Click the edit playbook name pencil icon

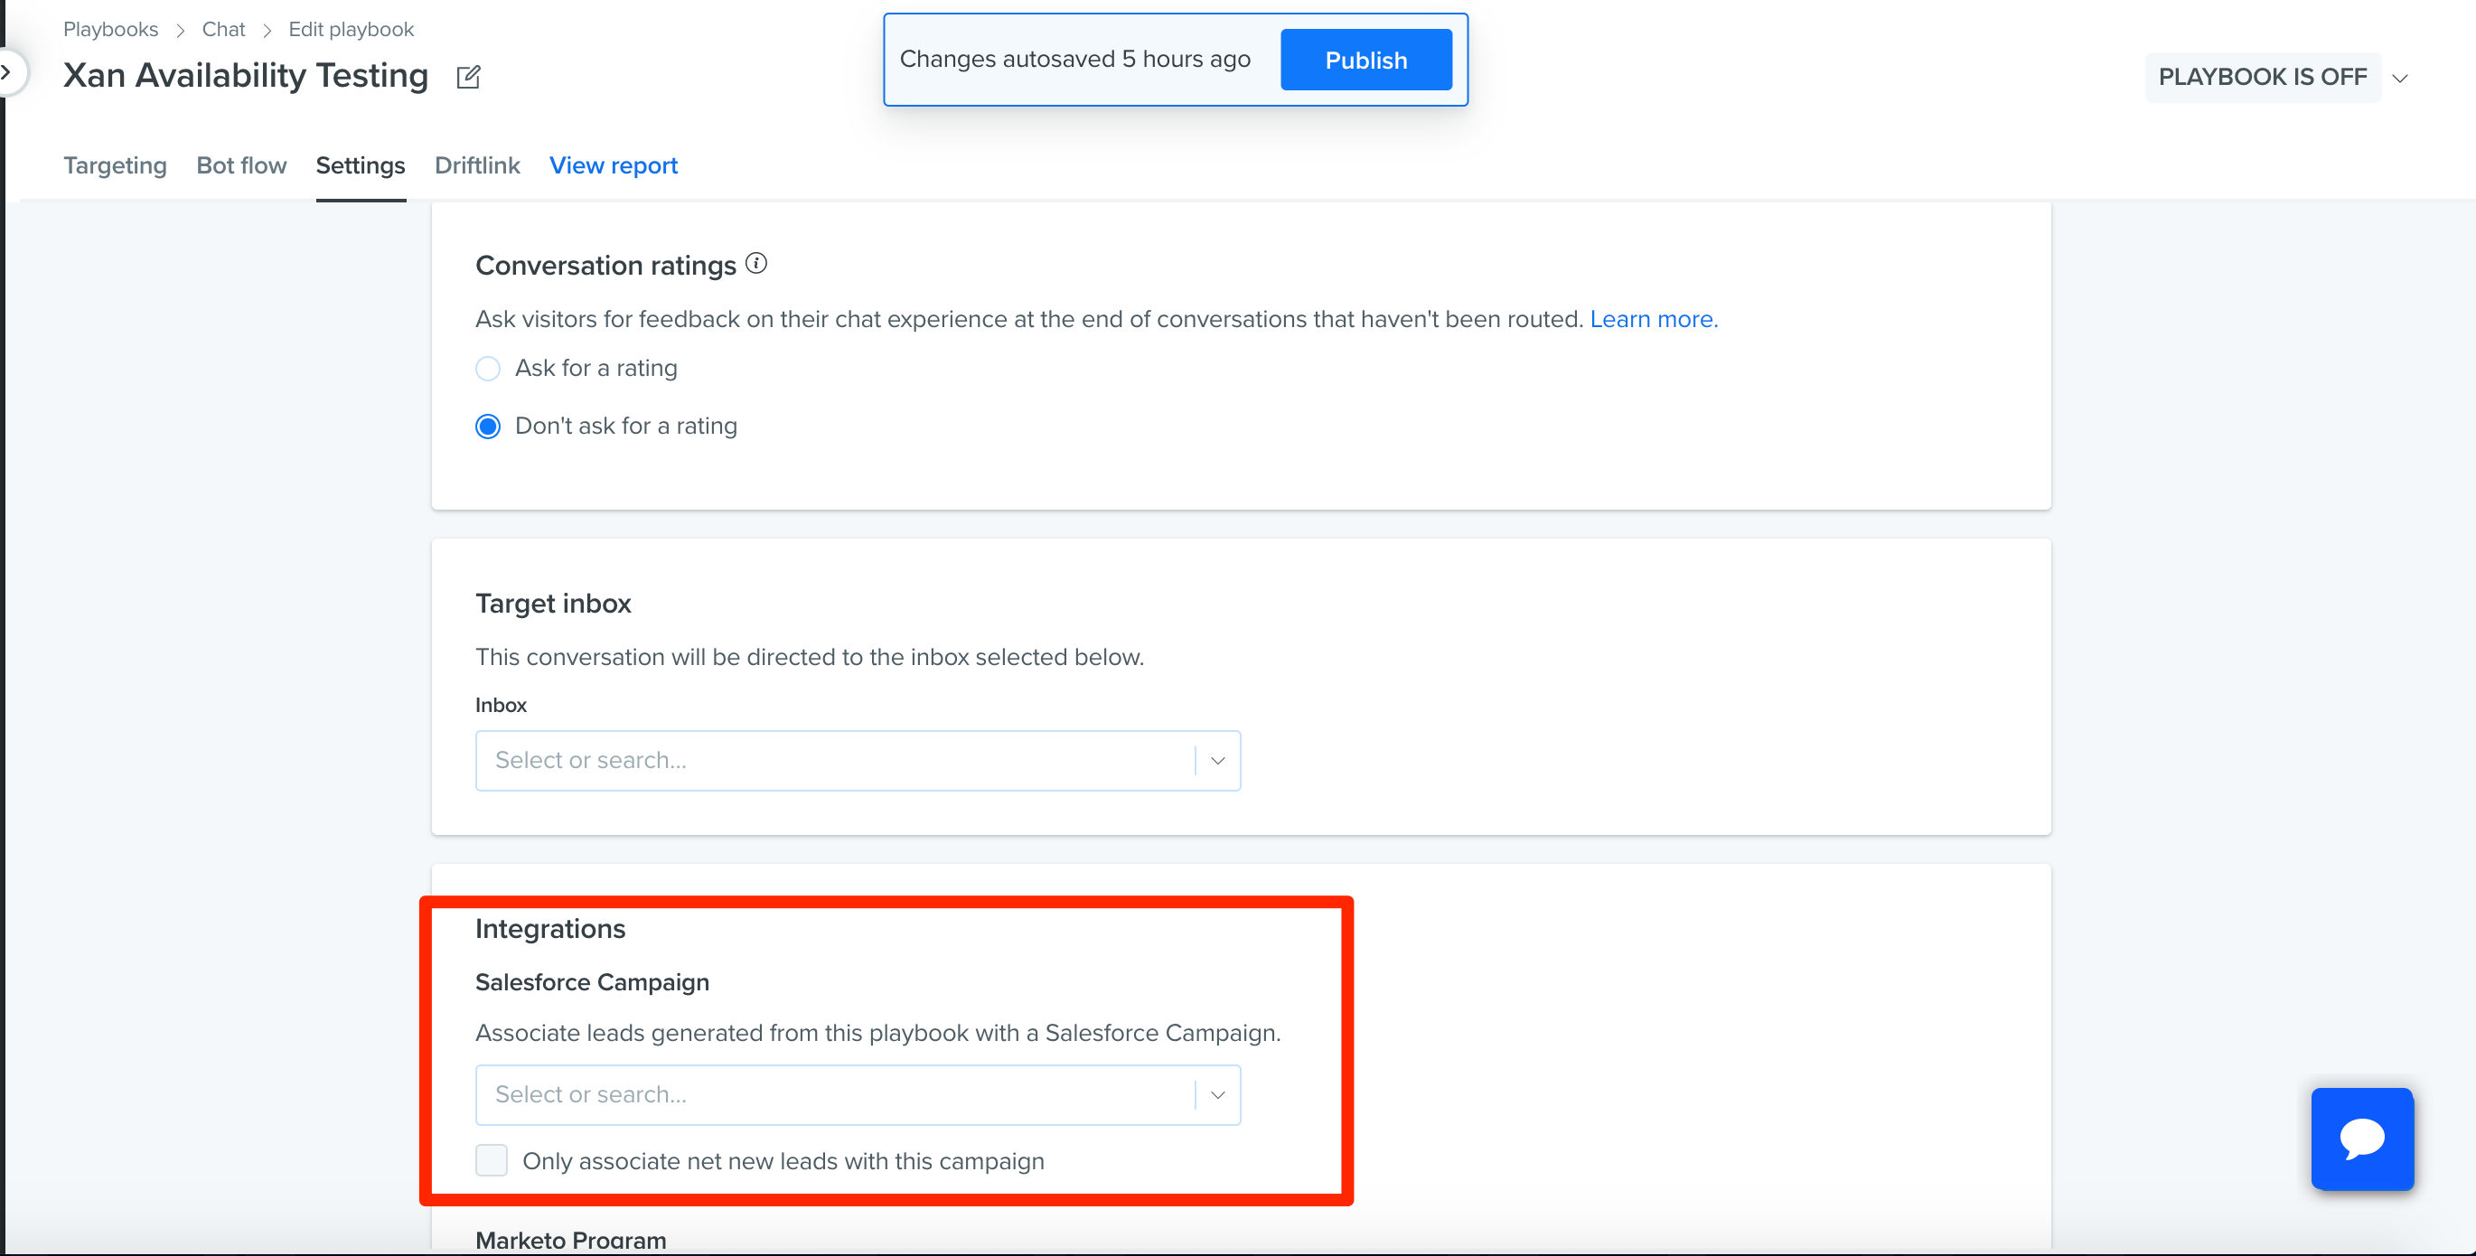pos(468,77)
